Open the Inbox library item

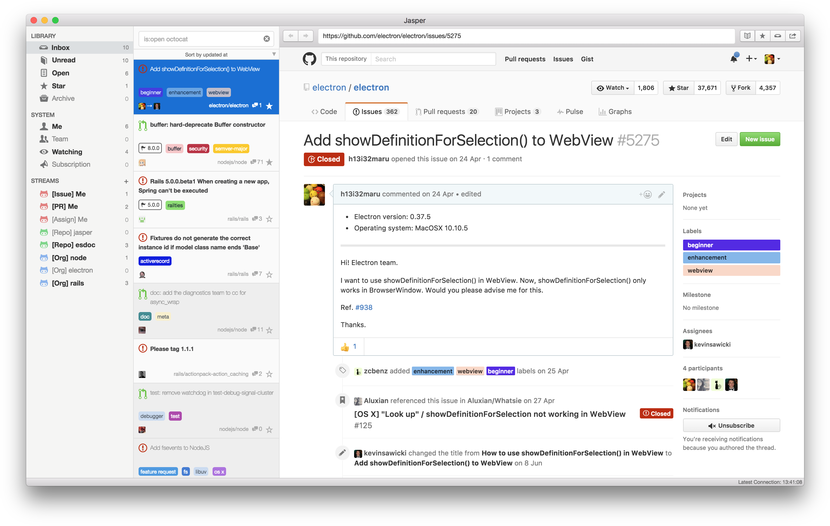pos(80,48)
